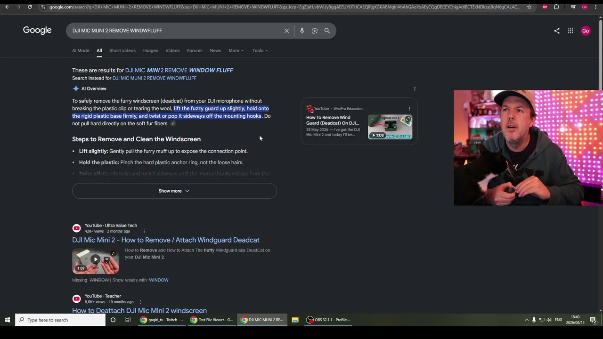Submit the search with the magnifier icon
Screen dimensions: 603x339
pos(327,31)
